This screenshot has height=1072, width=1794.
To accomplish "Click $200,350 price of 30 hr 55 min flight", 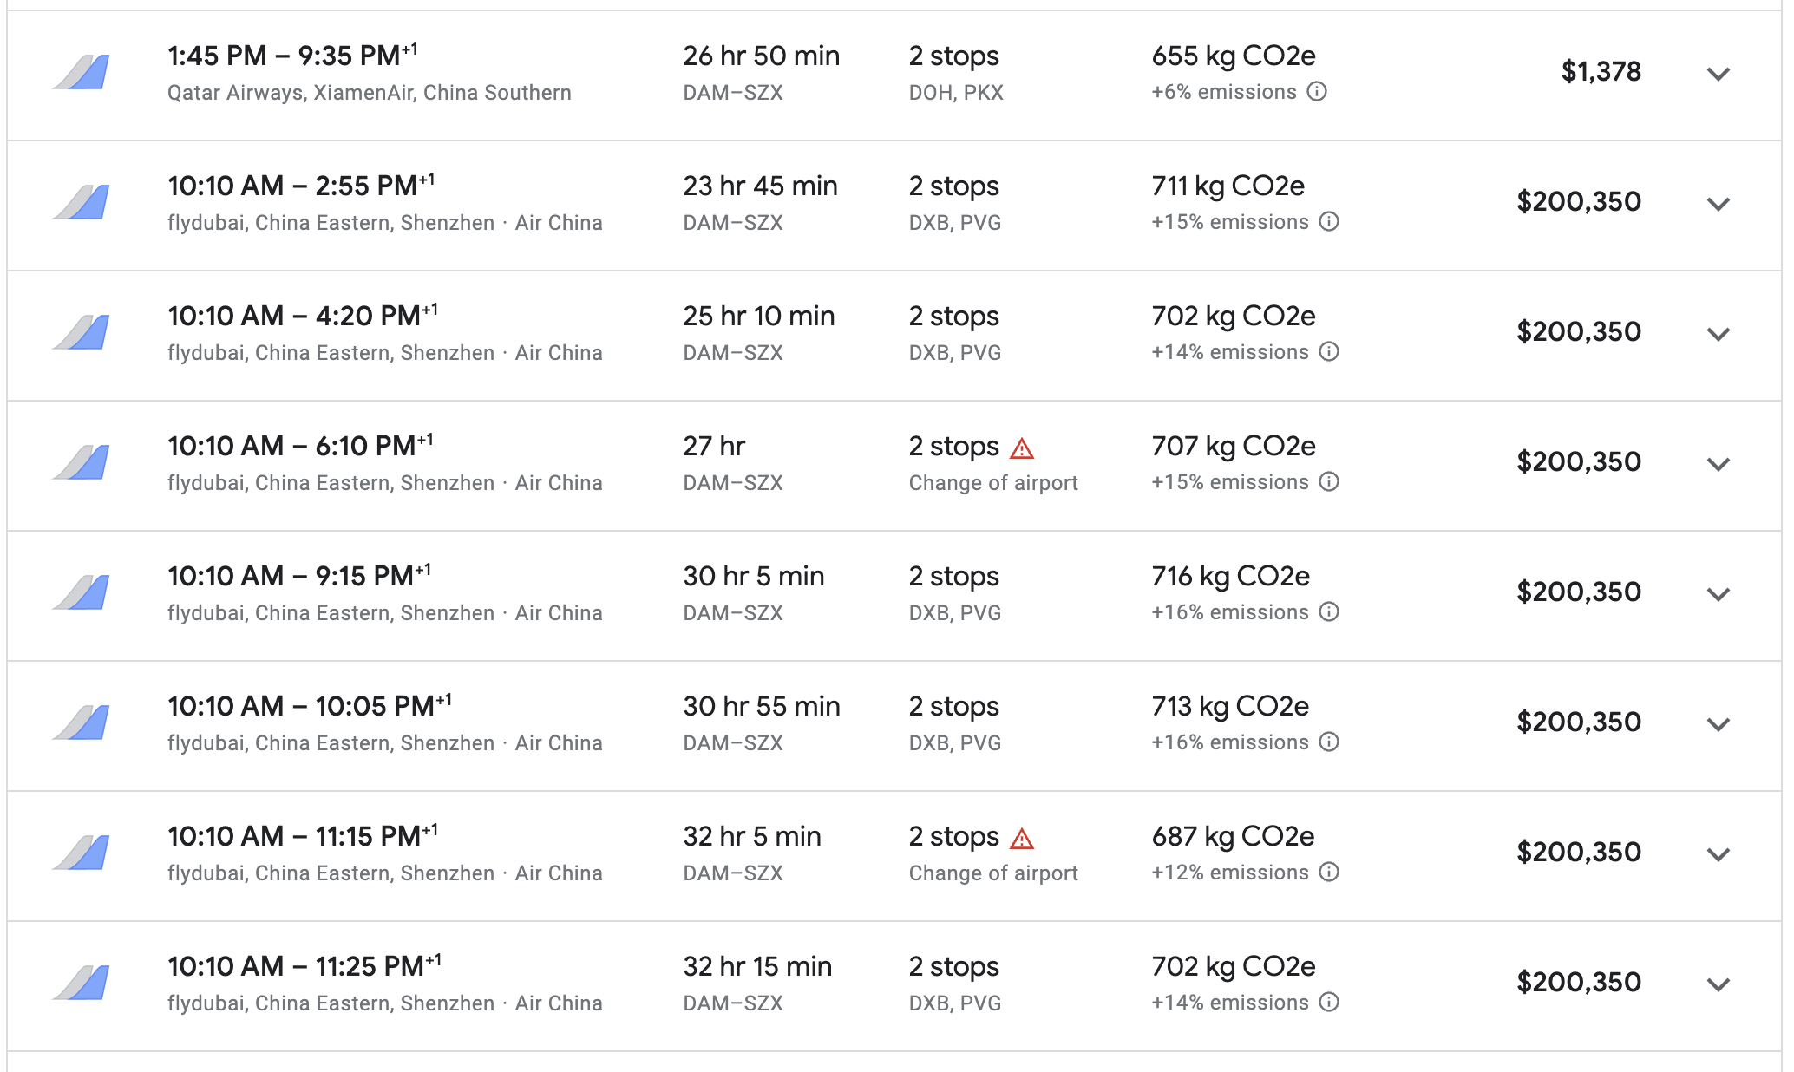I will (1578, 722).
